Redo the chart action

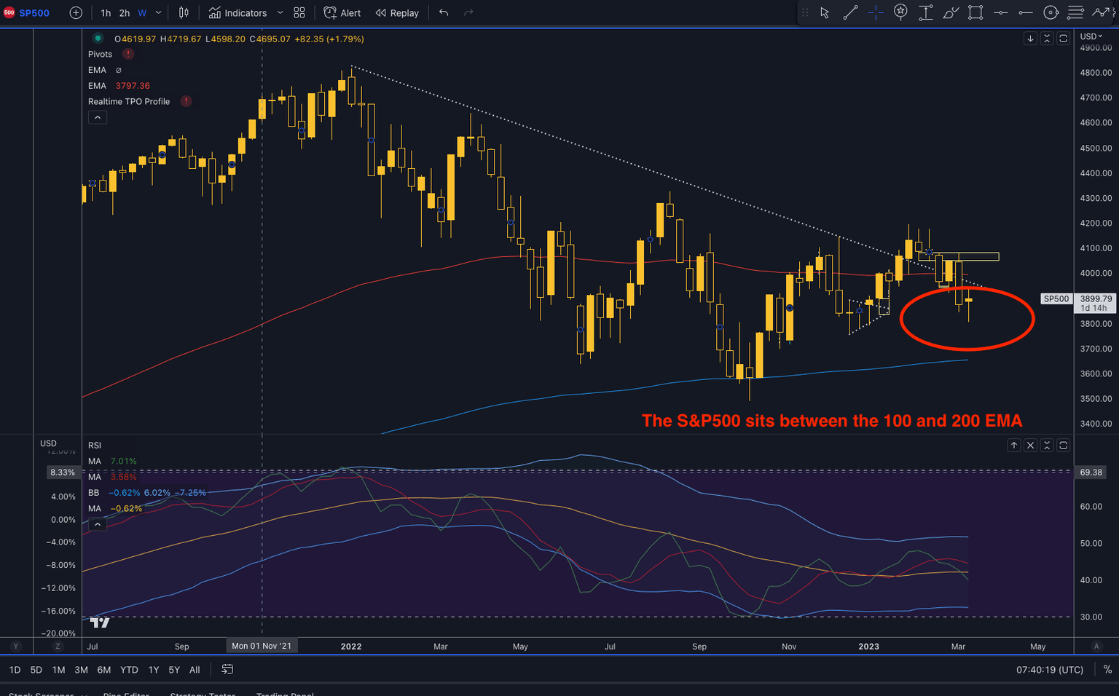tap(468, 12)
